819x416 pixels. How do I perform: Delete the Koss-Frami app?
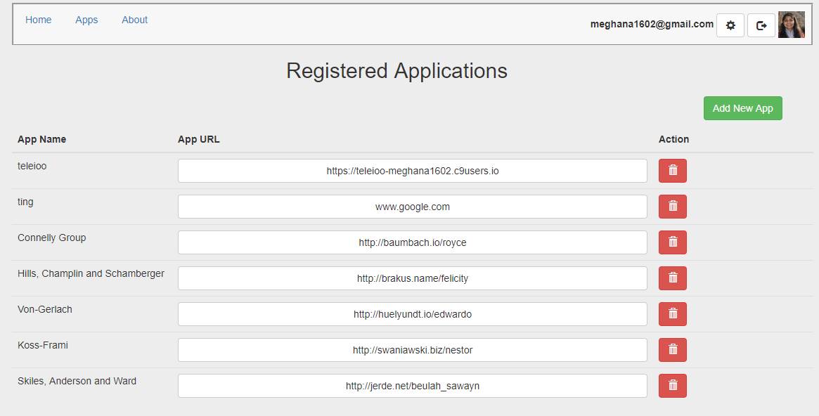click(672, 350)
